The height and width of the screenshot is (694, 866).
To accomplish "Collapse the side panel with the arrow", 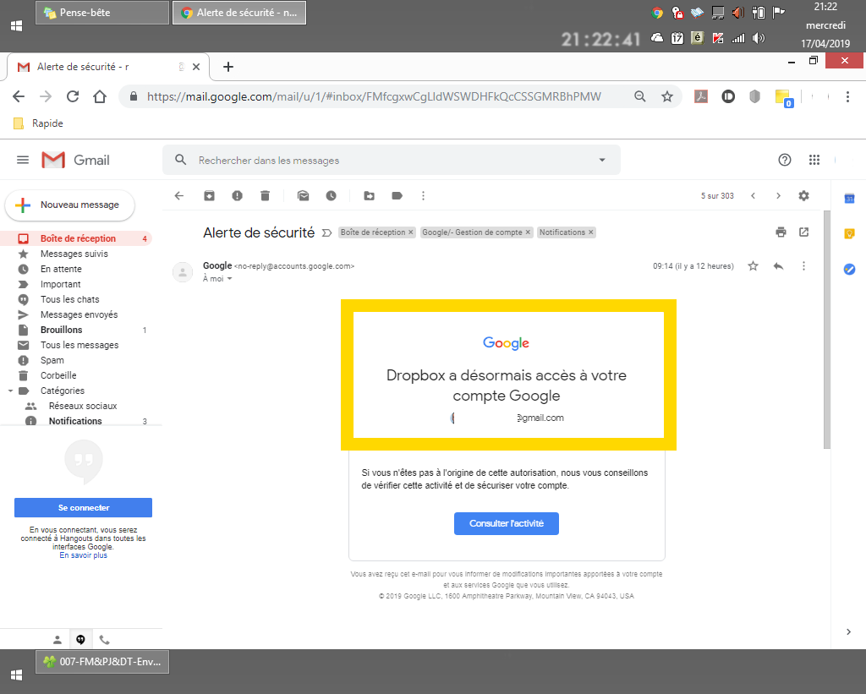I will pos(848,632).
